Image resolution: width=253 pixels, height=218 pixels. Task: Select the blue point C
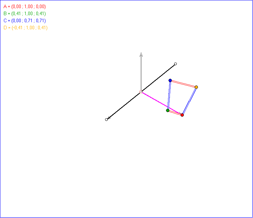[170, 80]
